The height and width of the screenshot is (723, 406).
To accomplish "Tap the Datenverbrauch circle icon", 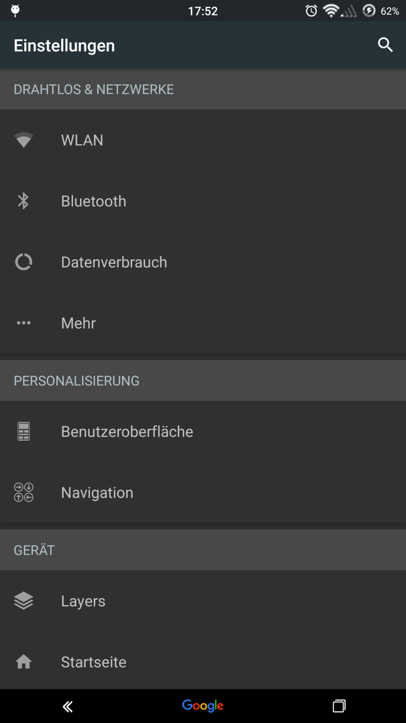I will (23, 262).
